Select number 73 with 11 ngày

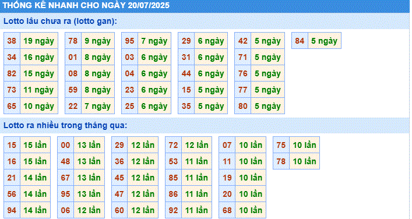12,90
